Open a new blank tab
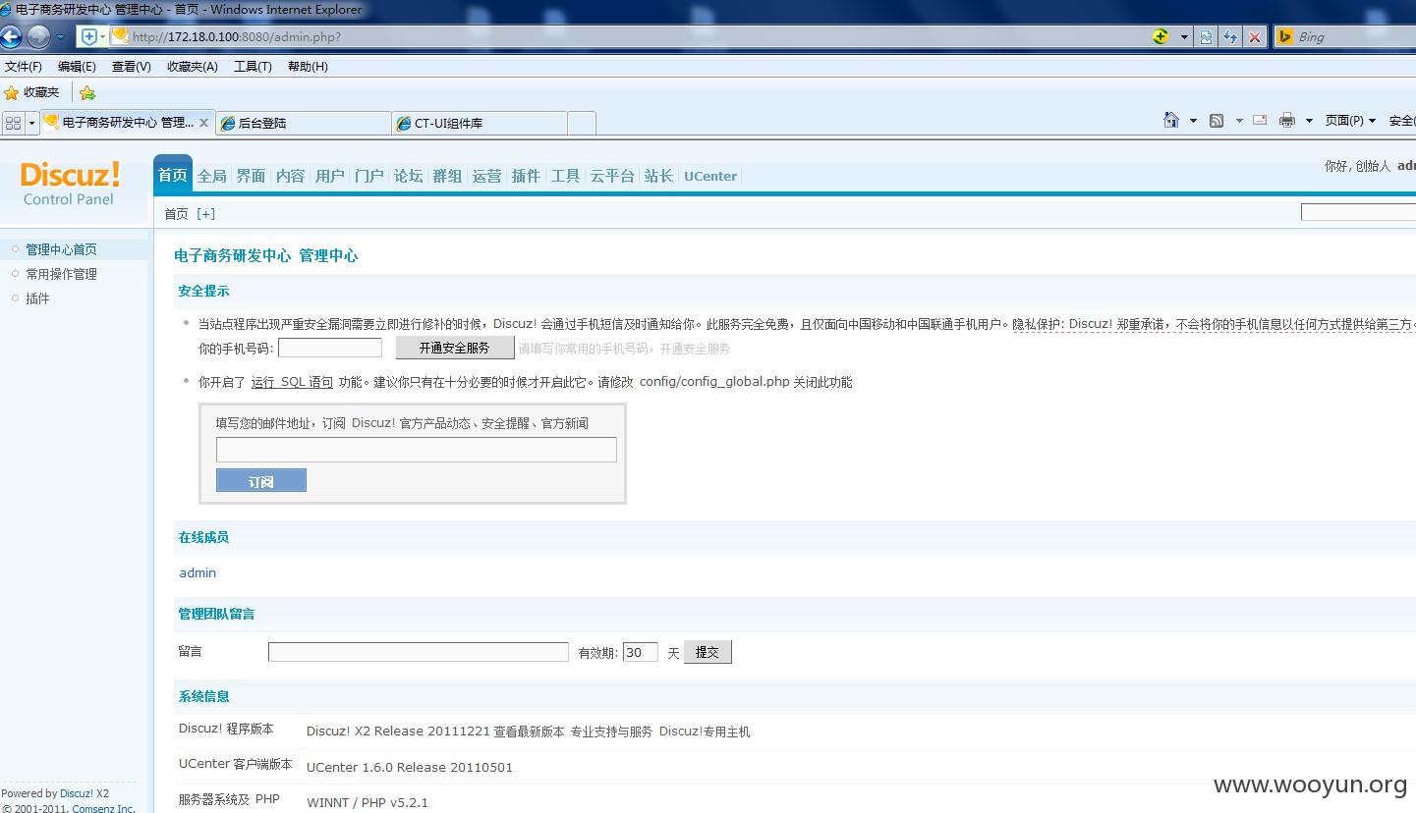Viewport: 1416px width, 813px height. point(582,123)
